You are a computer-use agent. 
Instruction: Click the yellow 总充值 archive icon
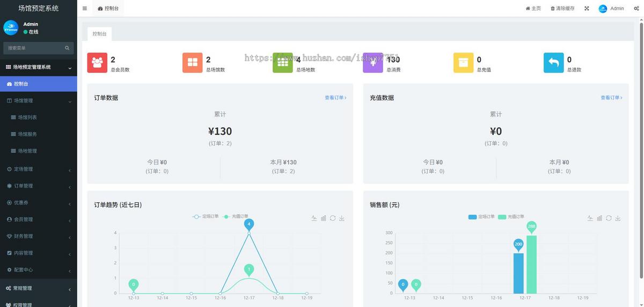[463, 63]
